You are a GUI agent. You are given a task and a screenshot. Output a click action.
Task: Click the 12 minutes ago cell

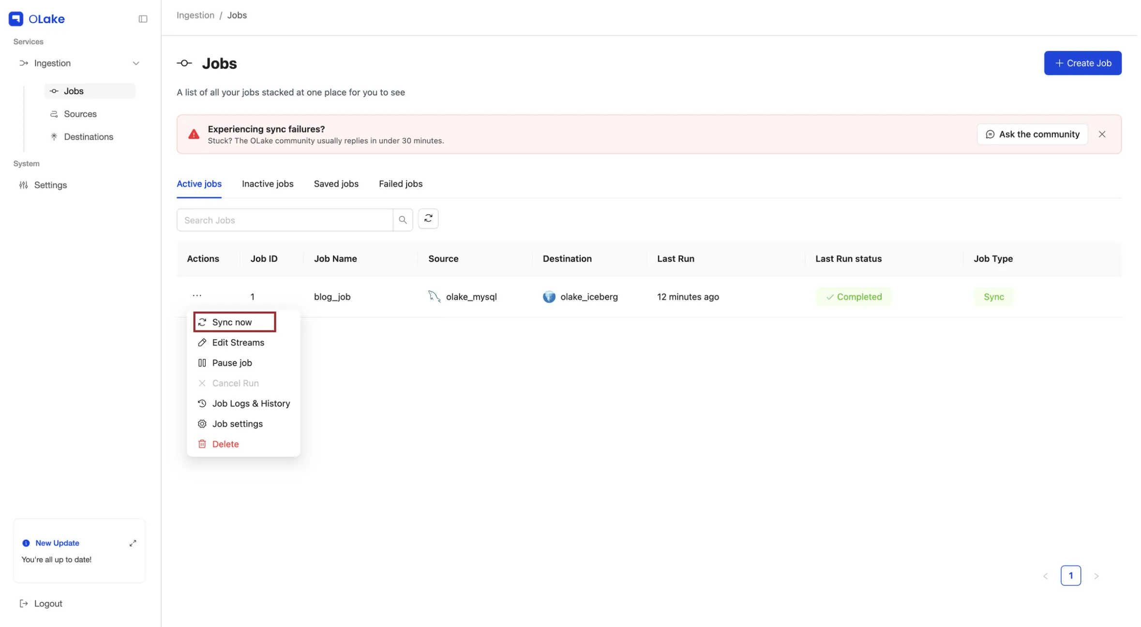click(x=688, y=297)
